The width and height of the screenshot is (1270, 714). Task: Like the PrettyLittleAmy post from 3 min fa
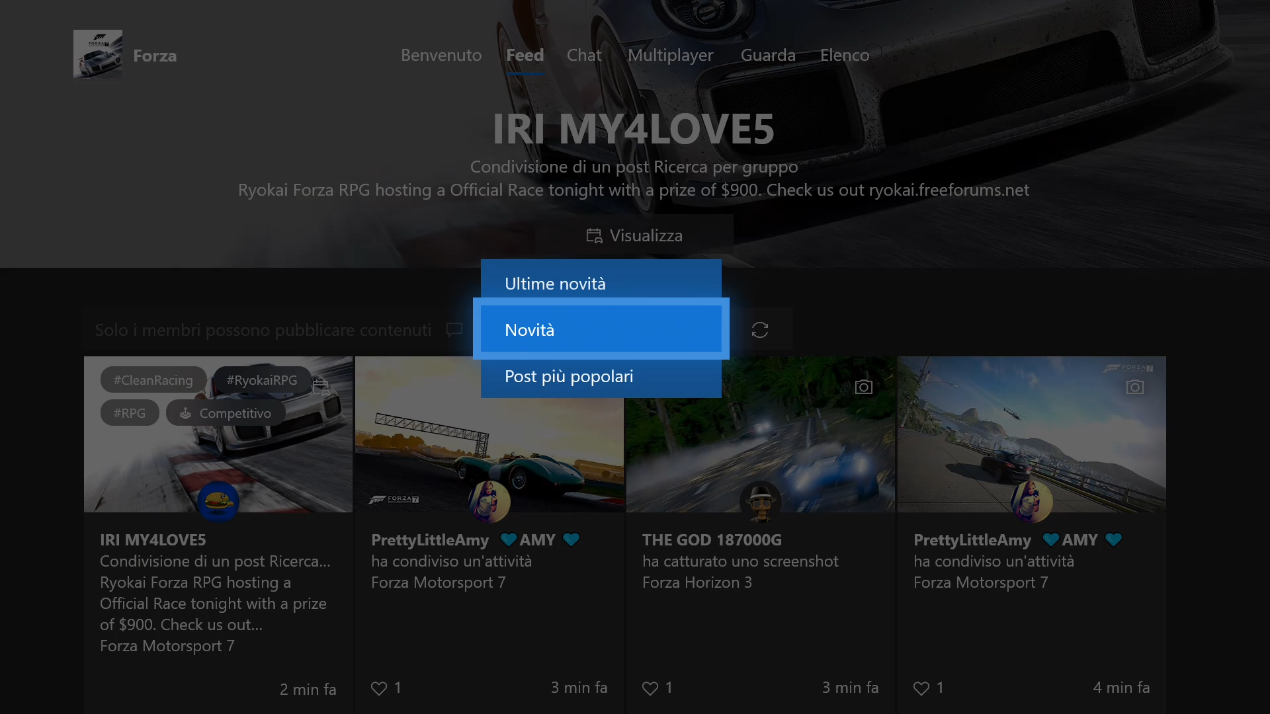(x=379, y=688)
